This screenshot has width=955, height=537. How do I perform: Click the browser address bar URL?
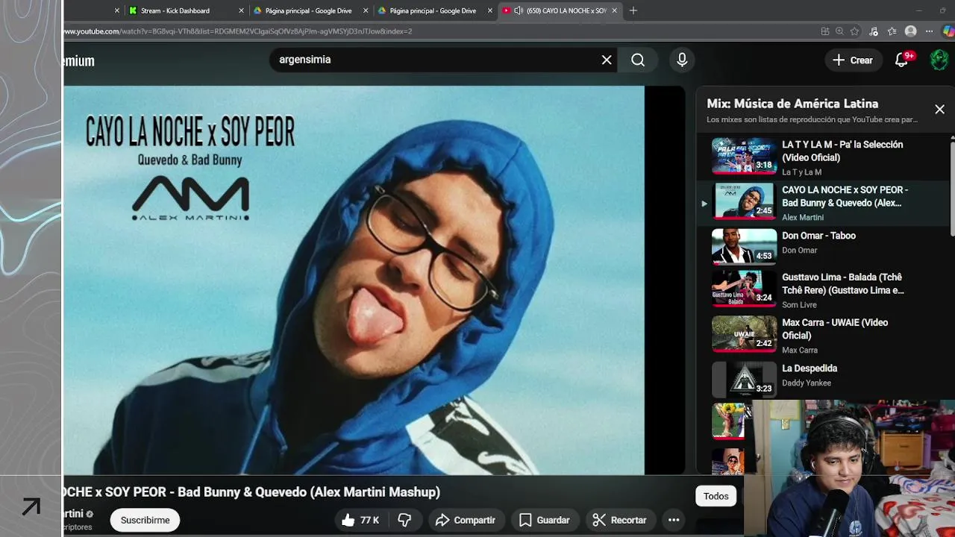pyautogui.click(x=238, y=31)
